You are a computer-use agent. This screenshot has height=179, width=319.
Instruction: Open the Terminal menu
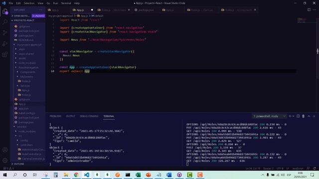[x=66, y=3]
